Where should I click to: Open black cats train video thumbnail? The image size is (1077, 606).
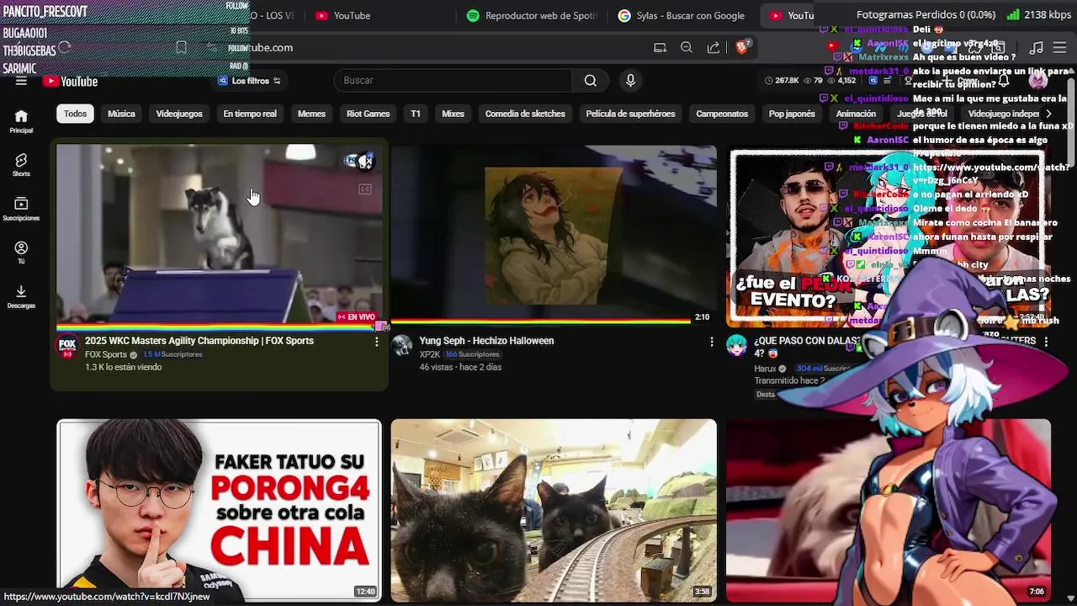point(554,510)
